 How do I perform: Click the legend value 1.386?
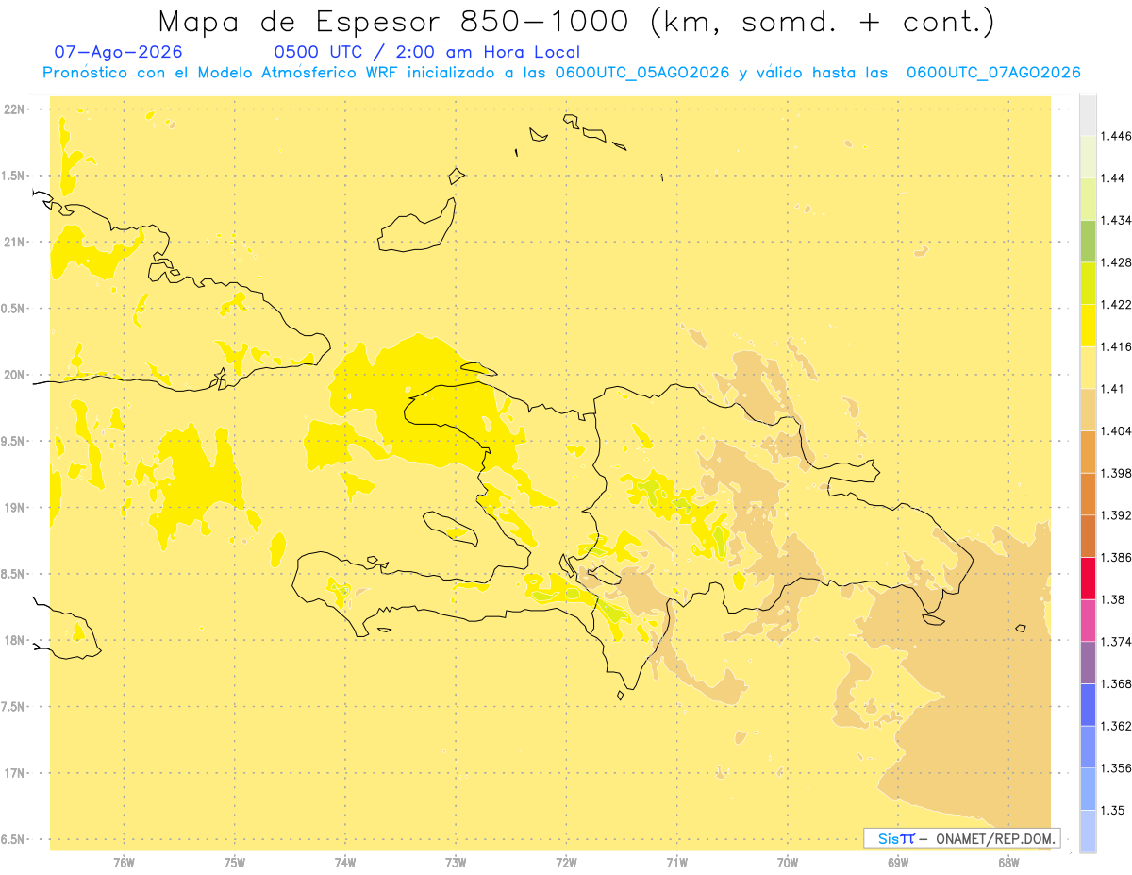pyautogui.click(x=1117, y=558)
